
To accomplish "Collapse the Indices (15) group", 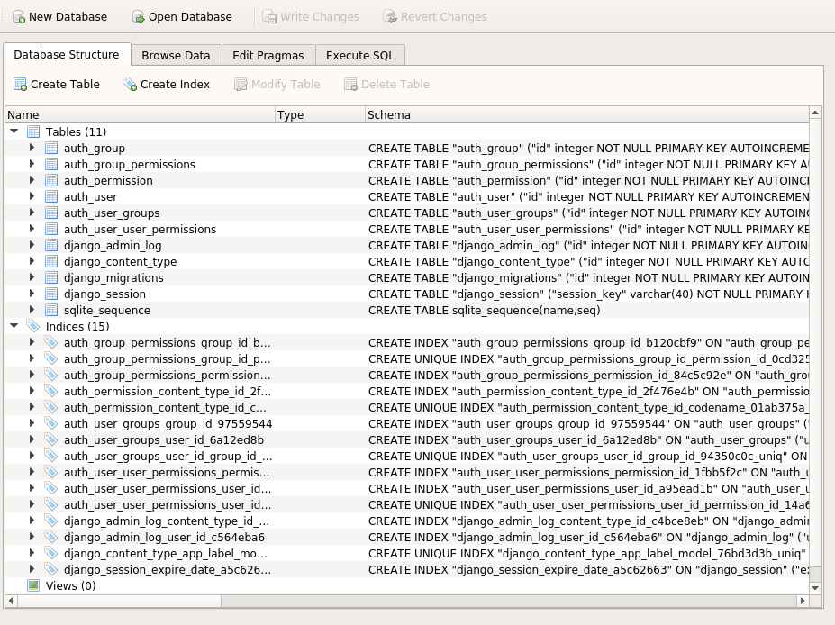I will tap(14, 326).
